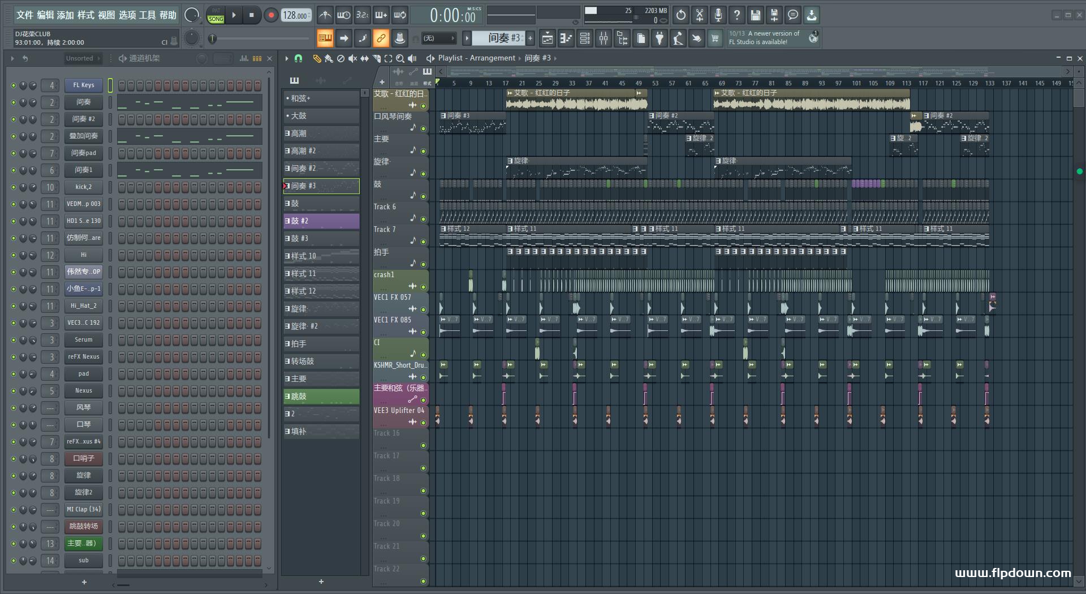This screenshot has height=594, width=1086.
Task: Toggle the overdub blend recording icon
Action: click(381, 15)
